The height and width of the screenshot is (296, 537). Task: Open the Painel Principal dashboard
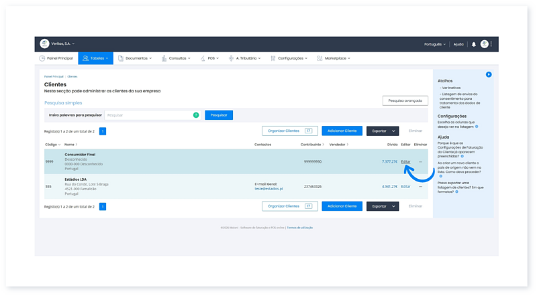(x=57, y=58)
